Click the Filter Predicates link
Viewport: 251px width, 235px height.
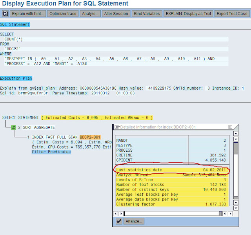tap(51, 152)
